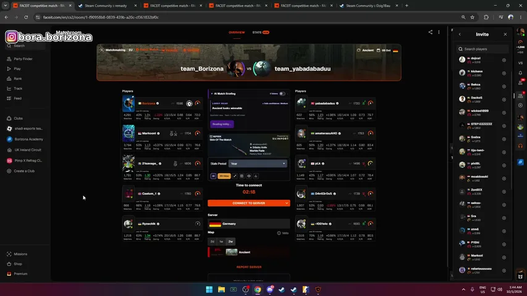
Task: Invite player DackoS
Action: (x=504, y=99)
